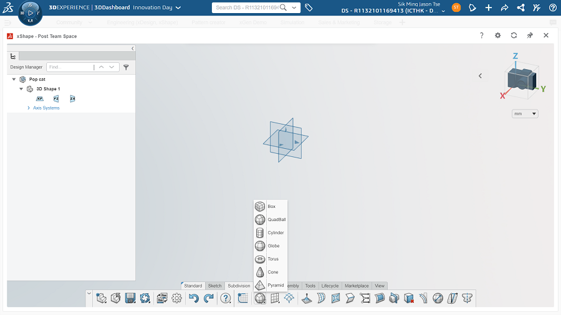The width and height of the screenshot is (561, 315).
Task: Click the Undo arrow in toolbar
Action: [194, 298]
